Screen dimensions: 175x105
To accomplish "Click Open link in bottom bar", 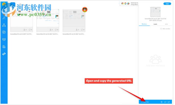I will point(145,102).
